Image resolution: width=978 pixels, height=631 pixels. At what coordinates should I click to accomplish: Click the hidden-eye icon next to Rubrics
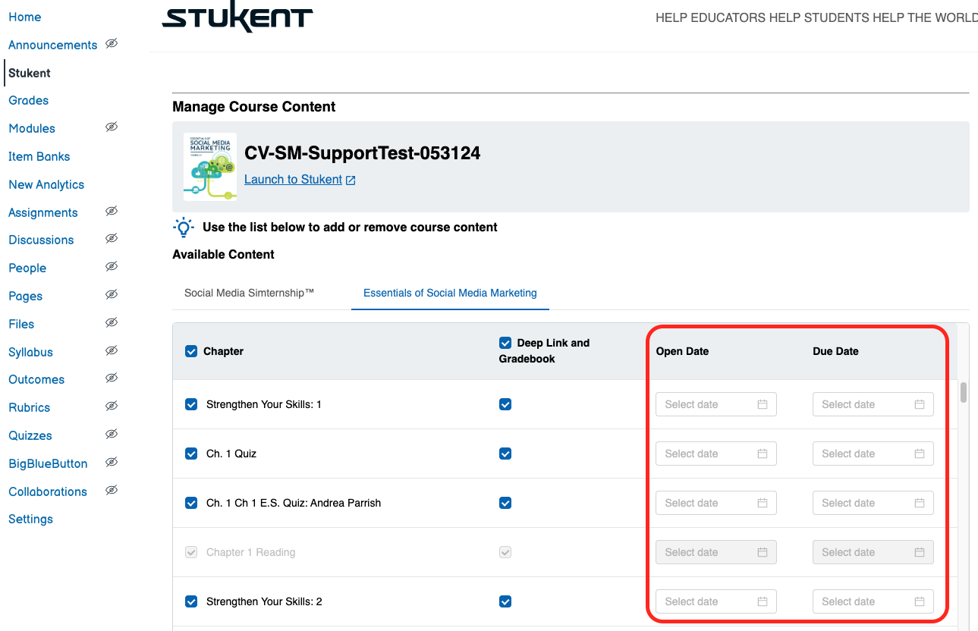[112, 407]
